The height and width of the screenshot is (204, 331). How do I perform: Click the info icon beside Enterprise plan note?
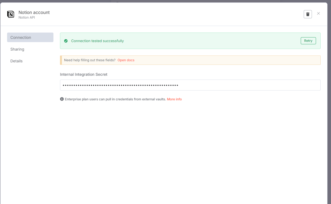(x=62, y=99)
